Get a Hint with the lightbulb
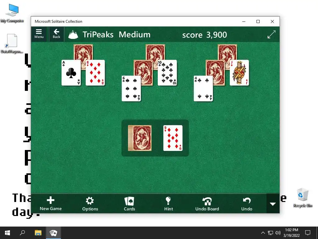318x239 pixels. (168, 204)
